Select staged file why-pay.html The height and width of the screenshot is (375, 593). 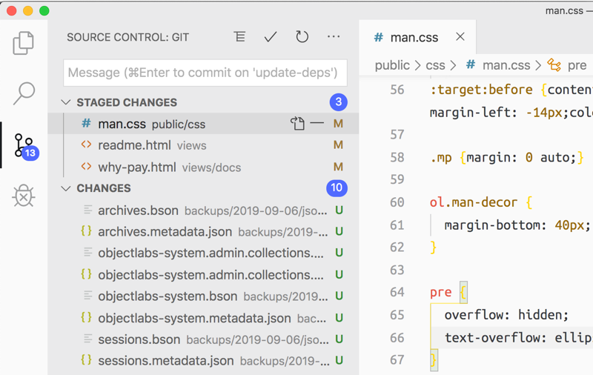click(x=203, y=167)
